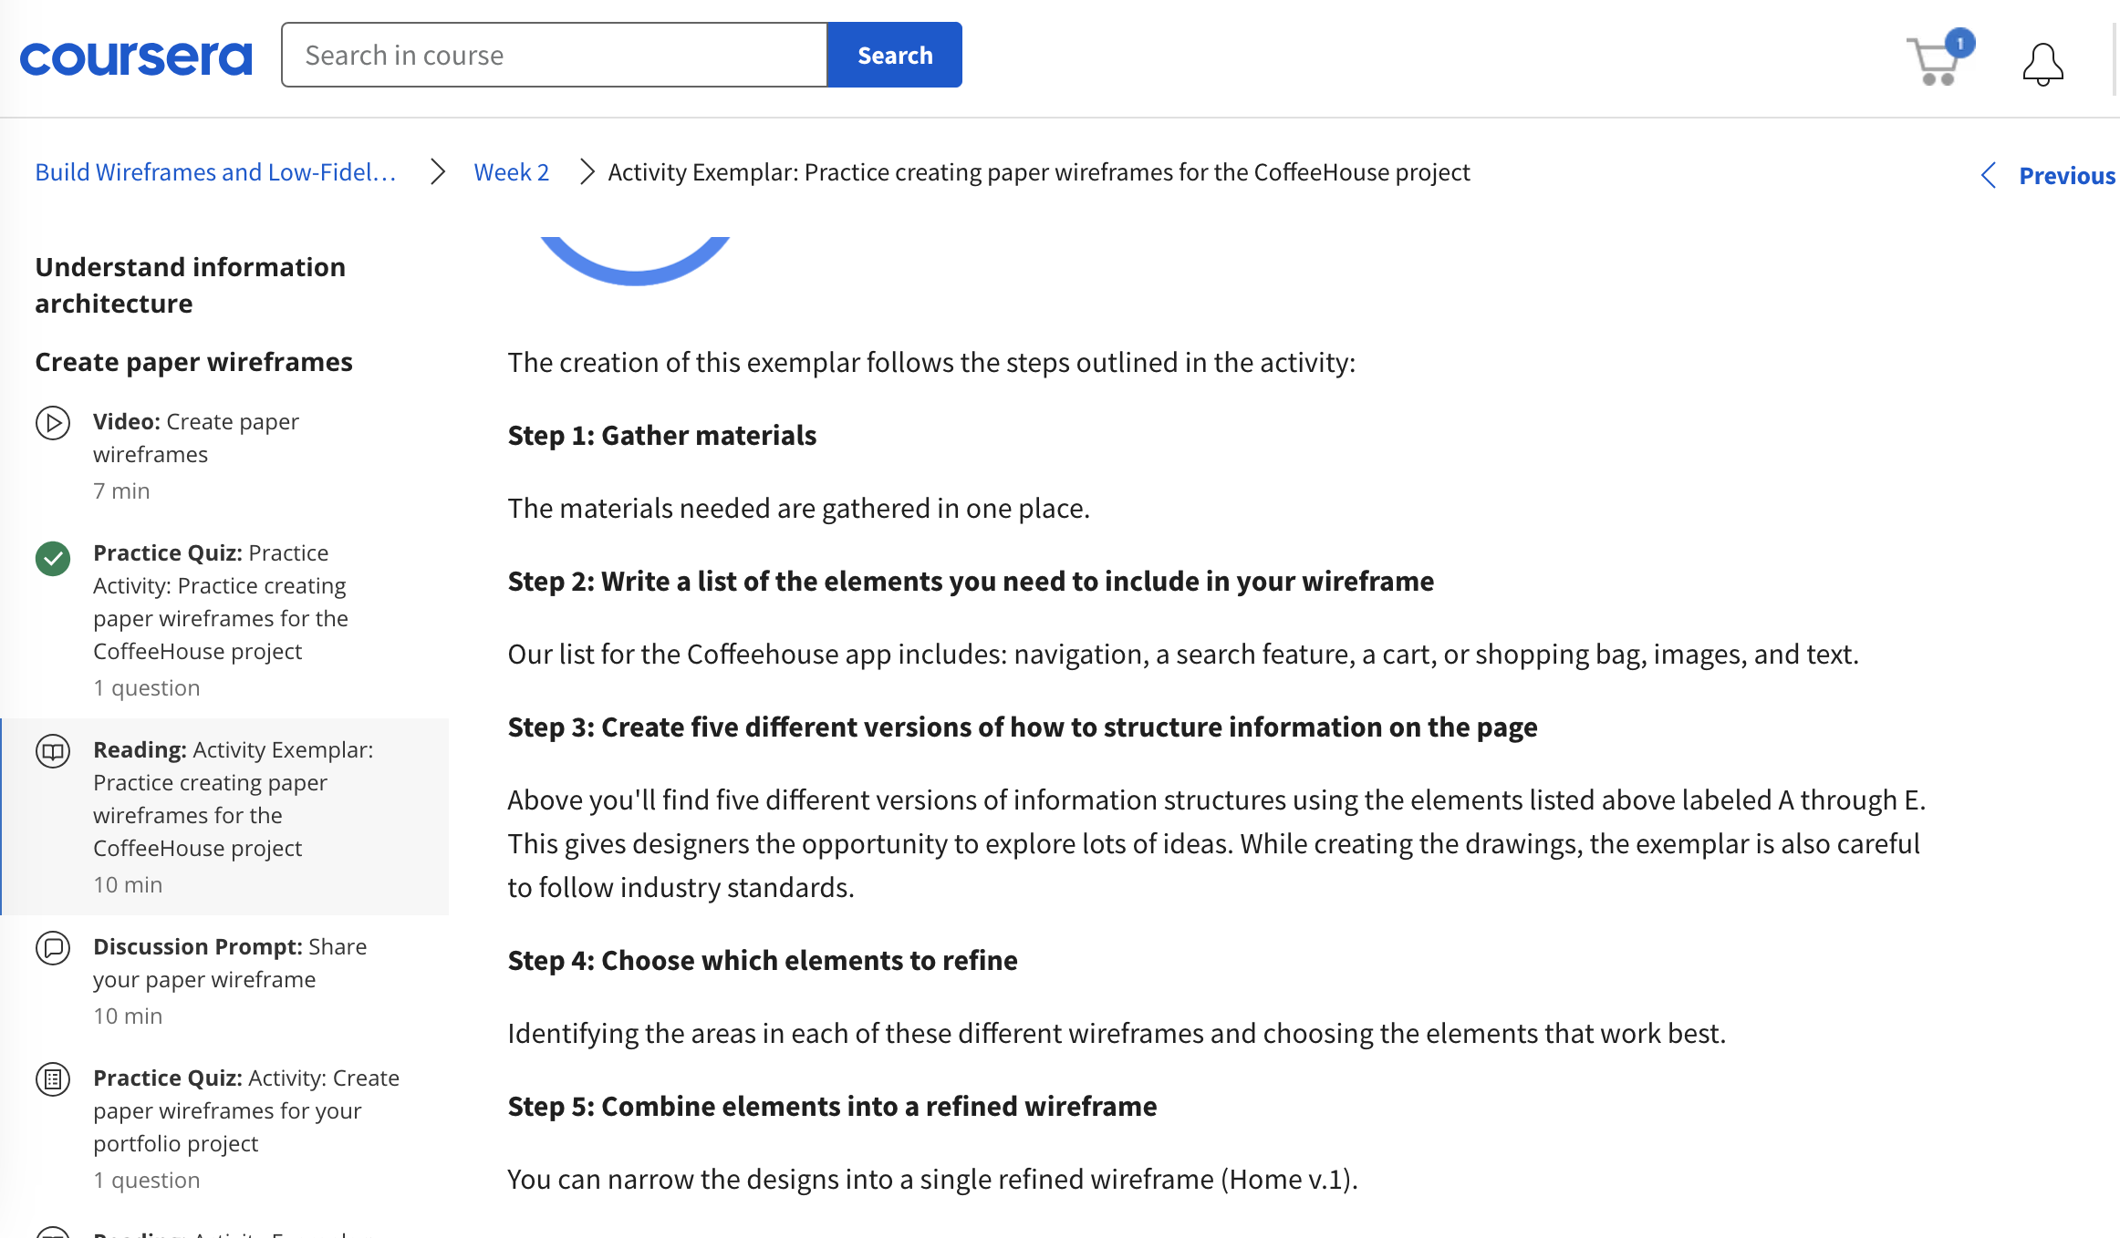Viewport: 2120px width, 1238px height.
Task: Click the chevron after Week 2 breadcrumb
Action: [587, 172]
